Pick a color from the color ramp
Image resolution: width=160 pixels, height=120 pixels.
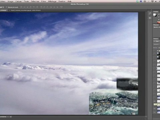159,23
